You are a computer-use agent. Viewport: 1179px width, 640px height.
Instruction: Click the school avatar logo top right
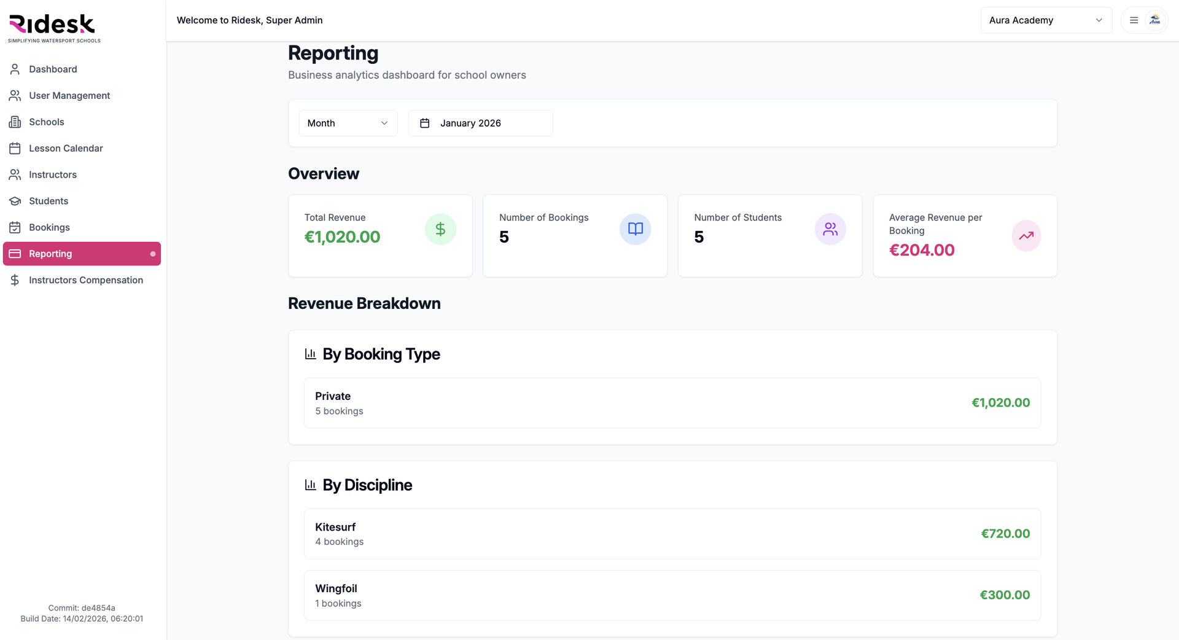click(1154, 20)
